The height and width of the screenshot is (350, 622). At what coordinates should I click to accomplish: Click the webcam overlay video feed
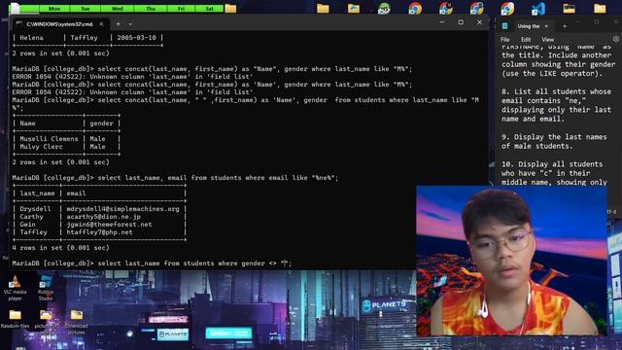coord(512,261)
